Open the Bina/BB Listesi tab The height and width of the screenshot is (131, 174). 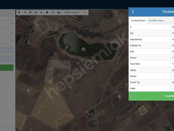pos(156,20)
